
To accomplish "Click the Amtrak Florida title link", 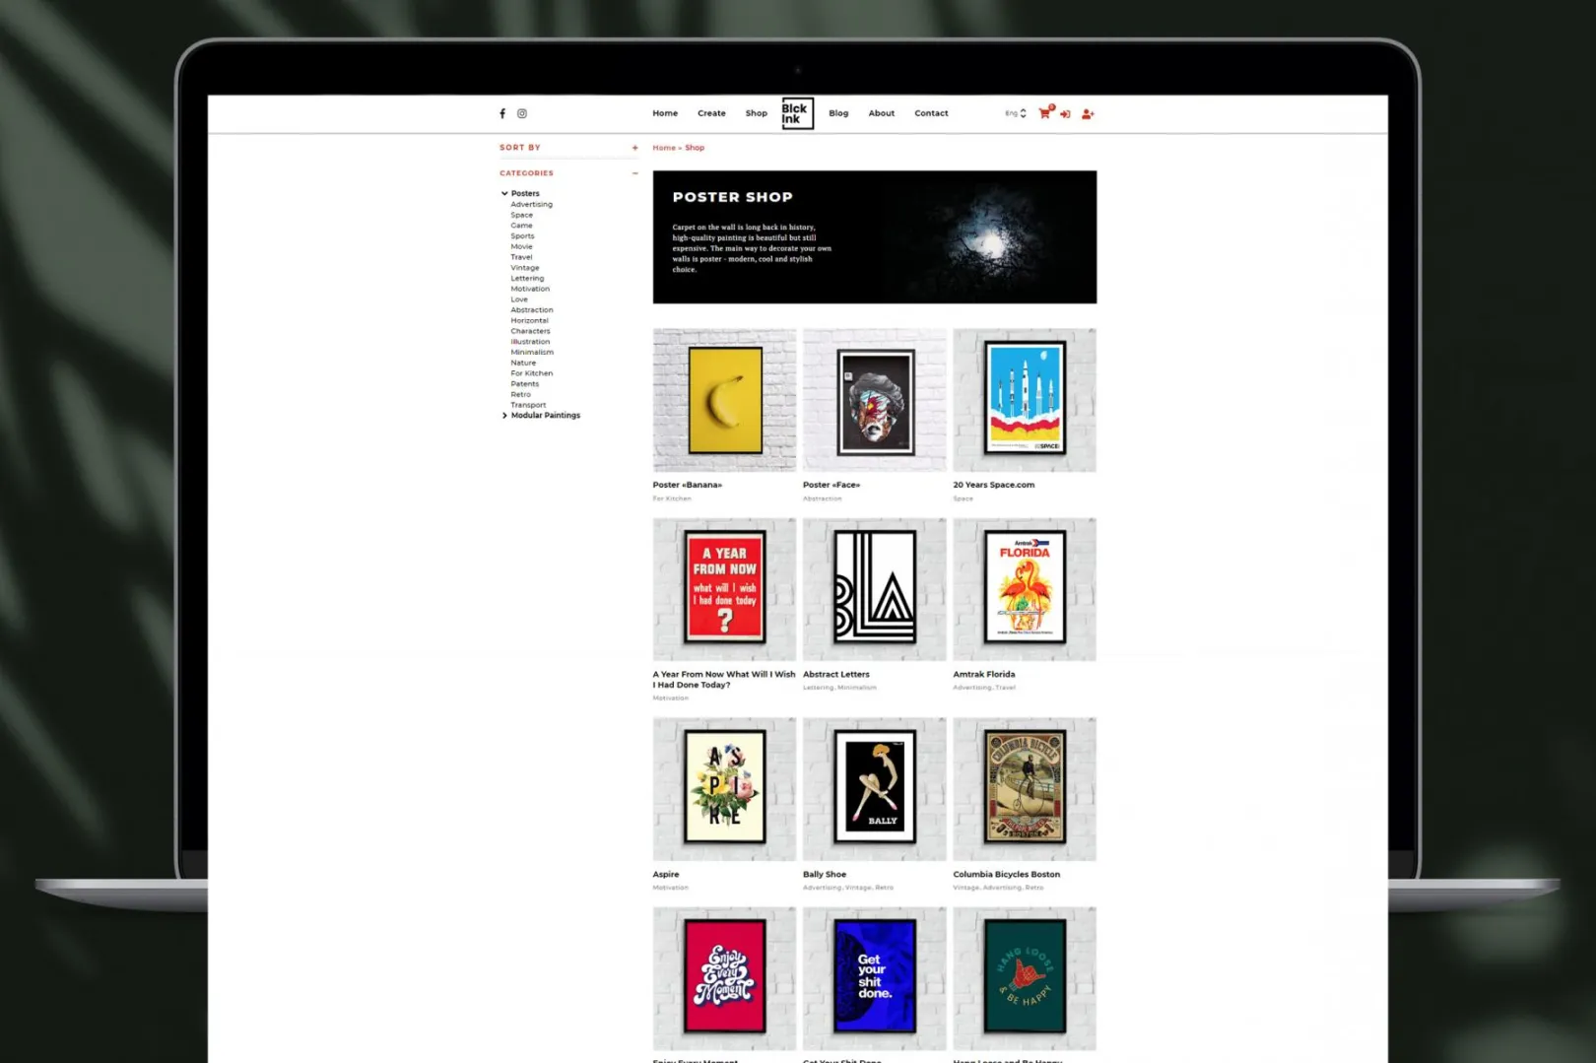I will [984, 675].
